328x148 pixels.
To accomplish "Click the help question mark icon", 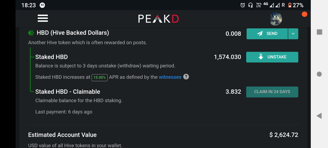I will click(186, 77).
